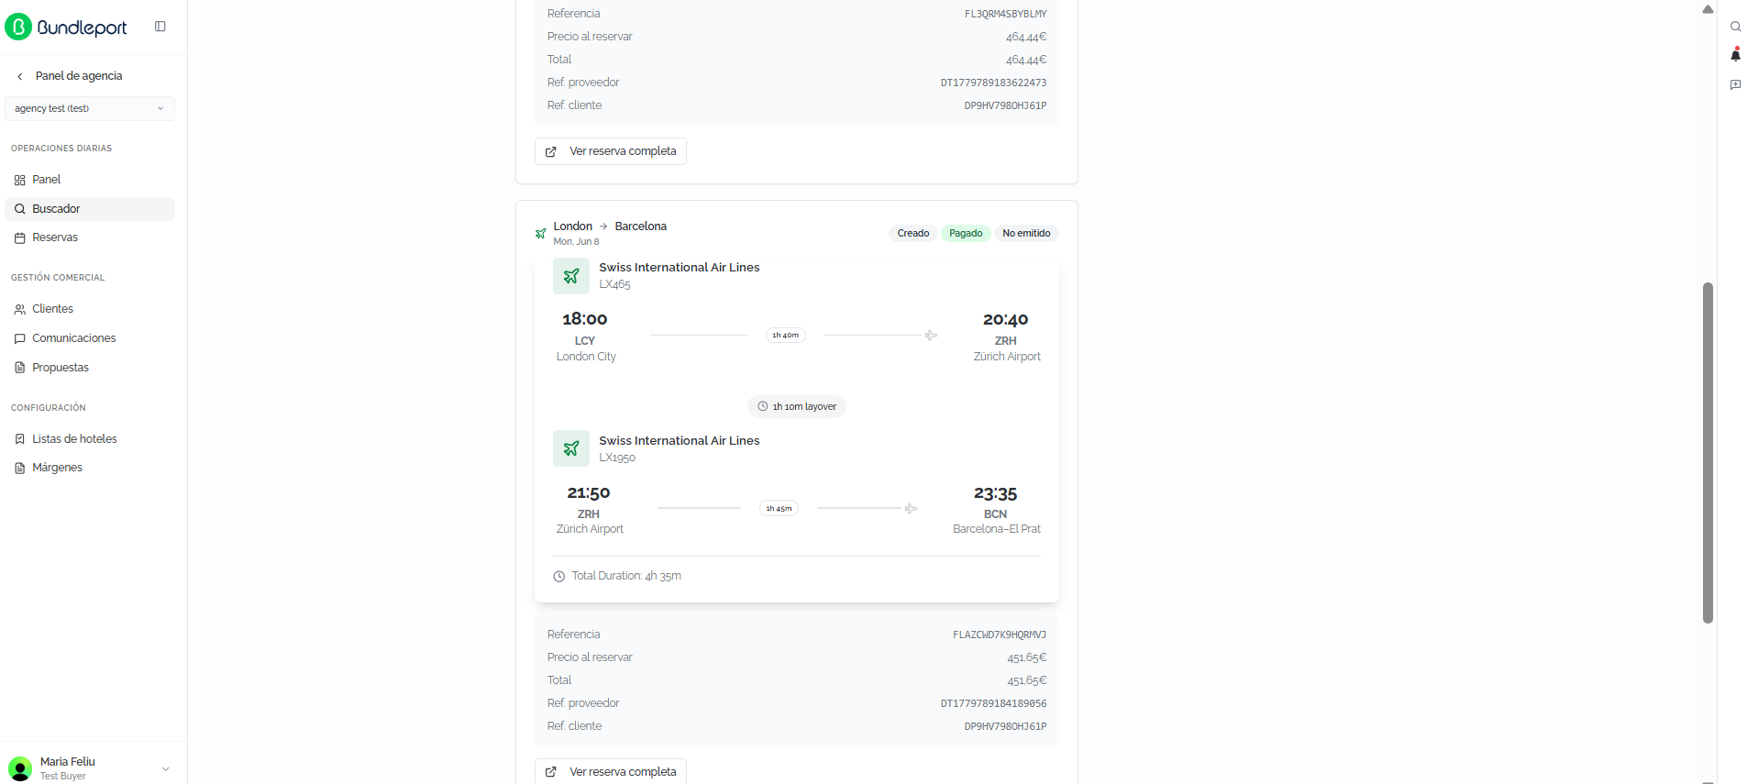This screenshot has width=1747, height=784.
Task: Click 18:00 departure time from LCY
Action: [x=585, y=319]
